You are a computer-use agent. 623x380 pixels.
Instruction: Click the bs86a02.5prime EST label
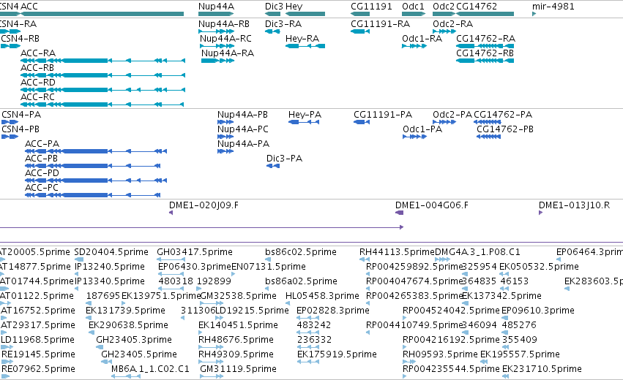pyautogui.click(x=301, y=281)
